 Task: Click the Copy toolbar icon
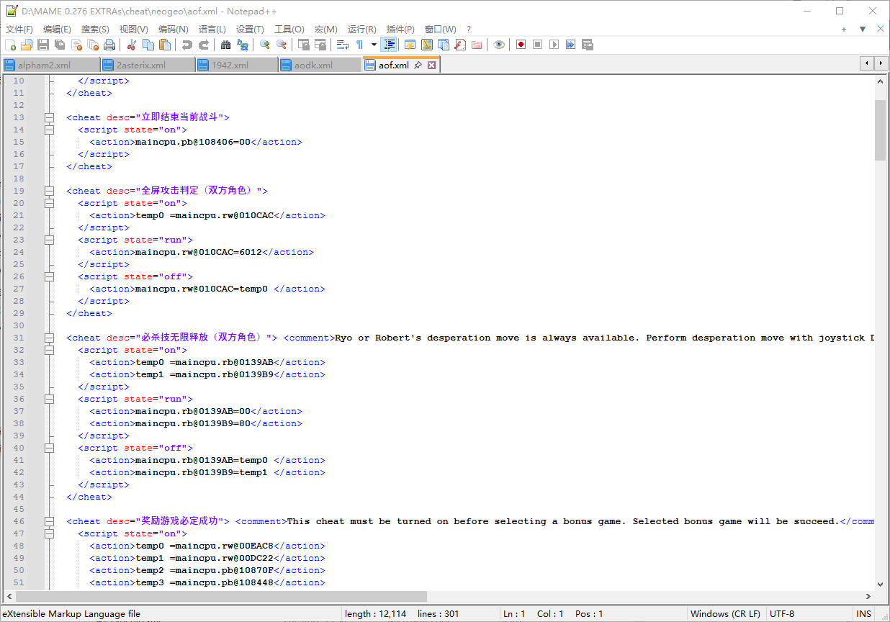click(x=148, y=45)
